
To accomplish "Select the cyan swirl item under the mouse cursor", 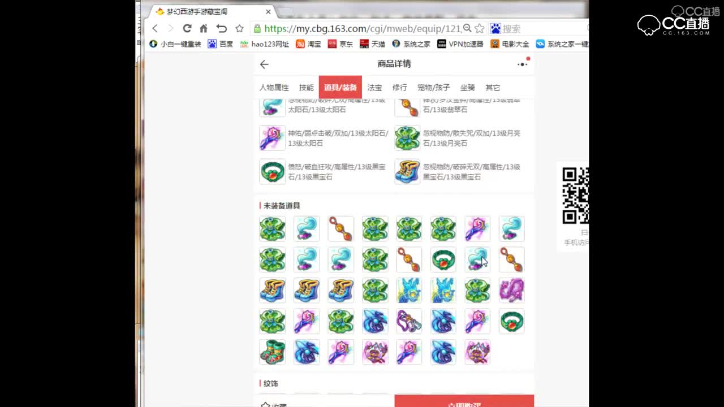I will pos(477,259).
